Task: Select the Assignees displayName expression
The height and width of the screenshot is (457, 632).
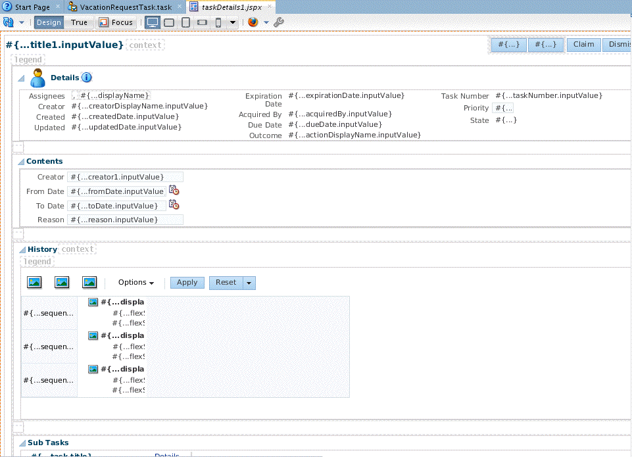Action: click(x=115, y=95)
